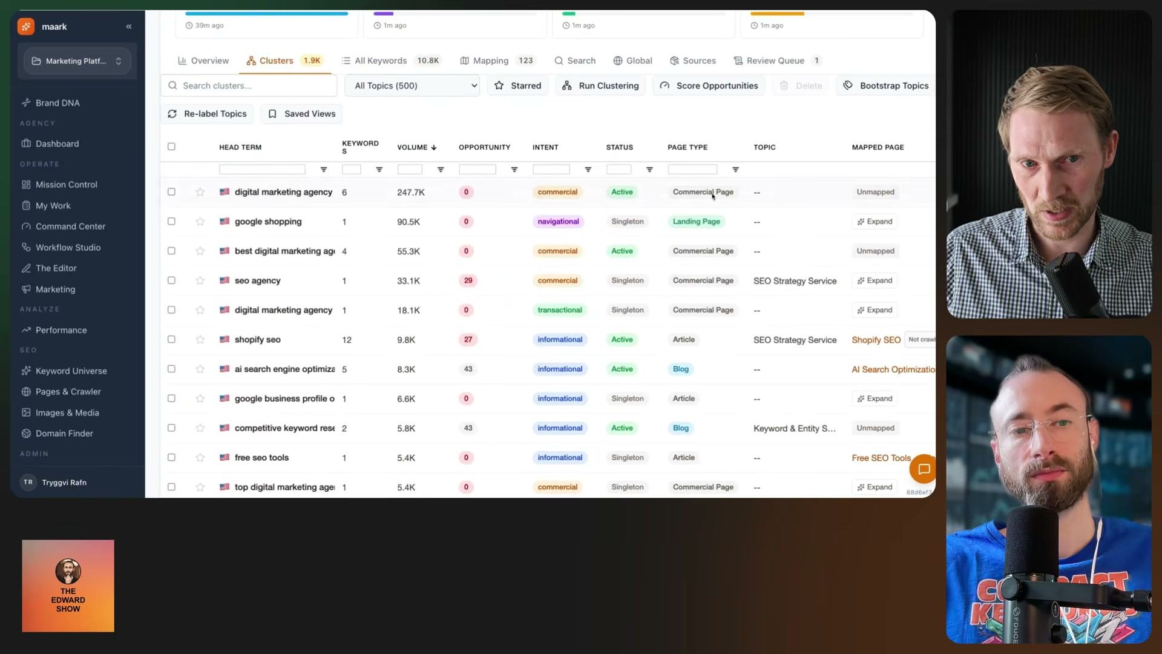The height and width of the screenshot is (654, 1162).
Task: Switch to the Search tab
Action: [x=575, y=61]
